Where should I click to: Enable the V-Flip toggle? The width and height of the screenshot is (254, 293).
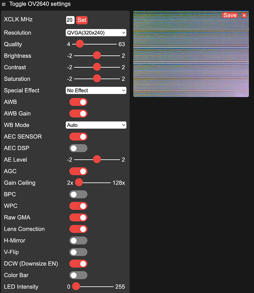78,252
